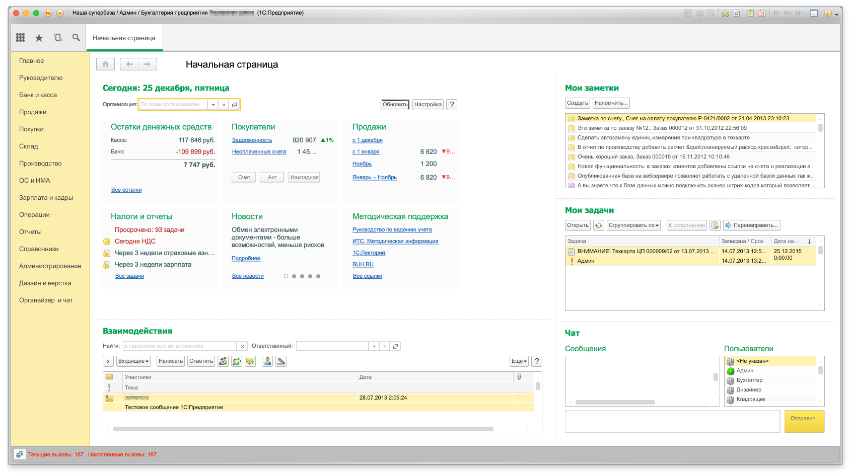Open the Банк и касса section
851x475 pixels.
point(38,95)
